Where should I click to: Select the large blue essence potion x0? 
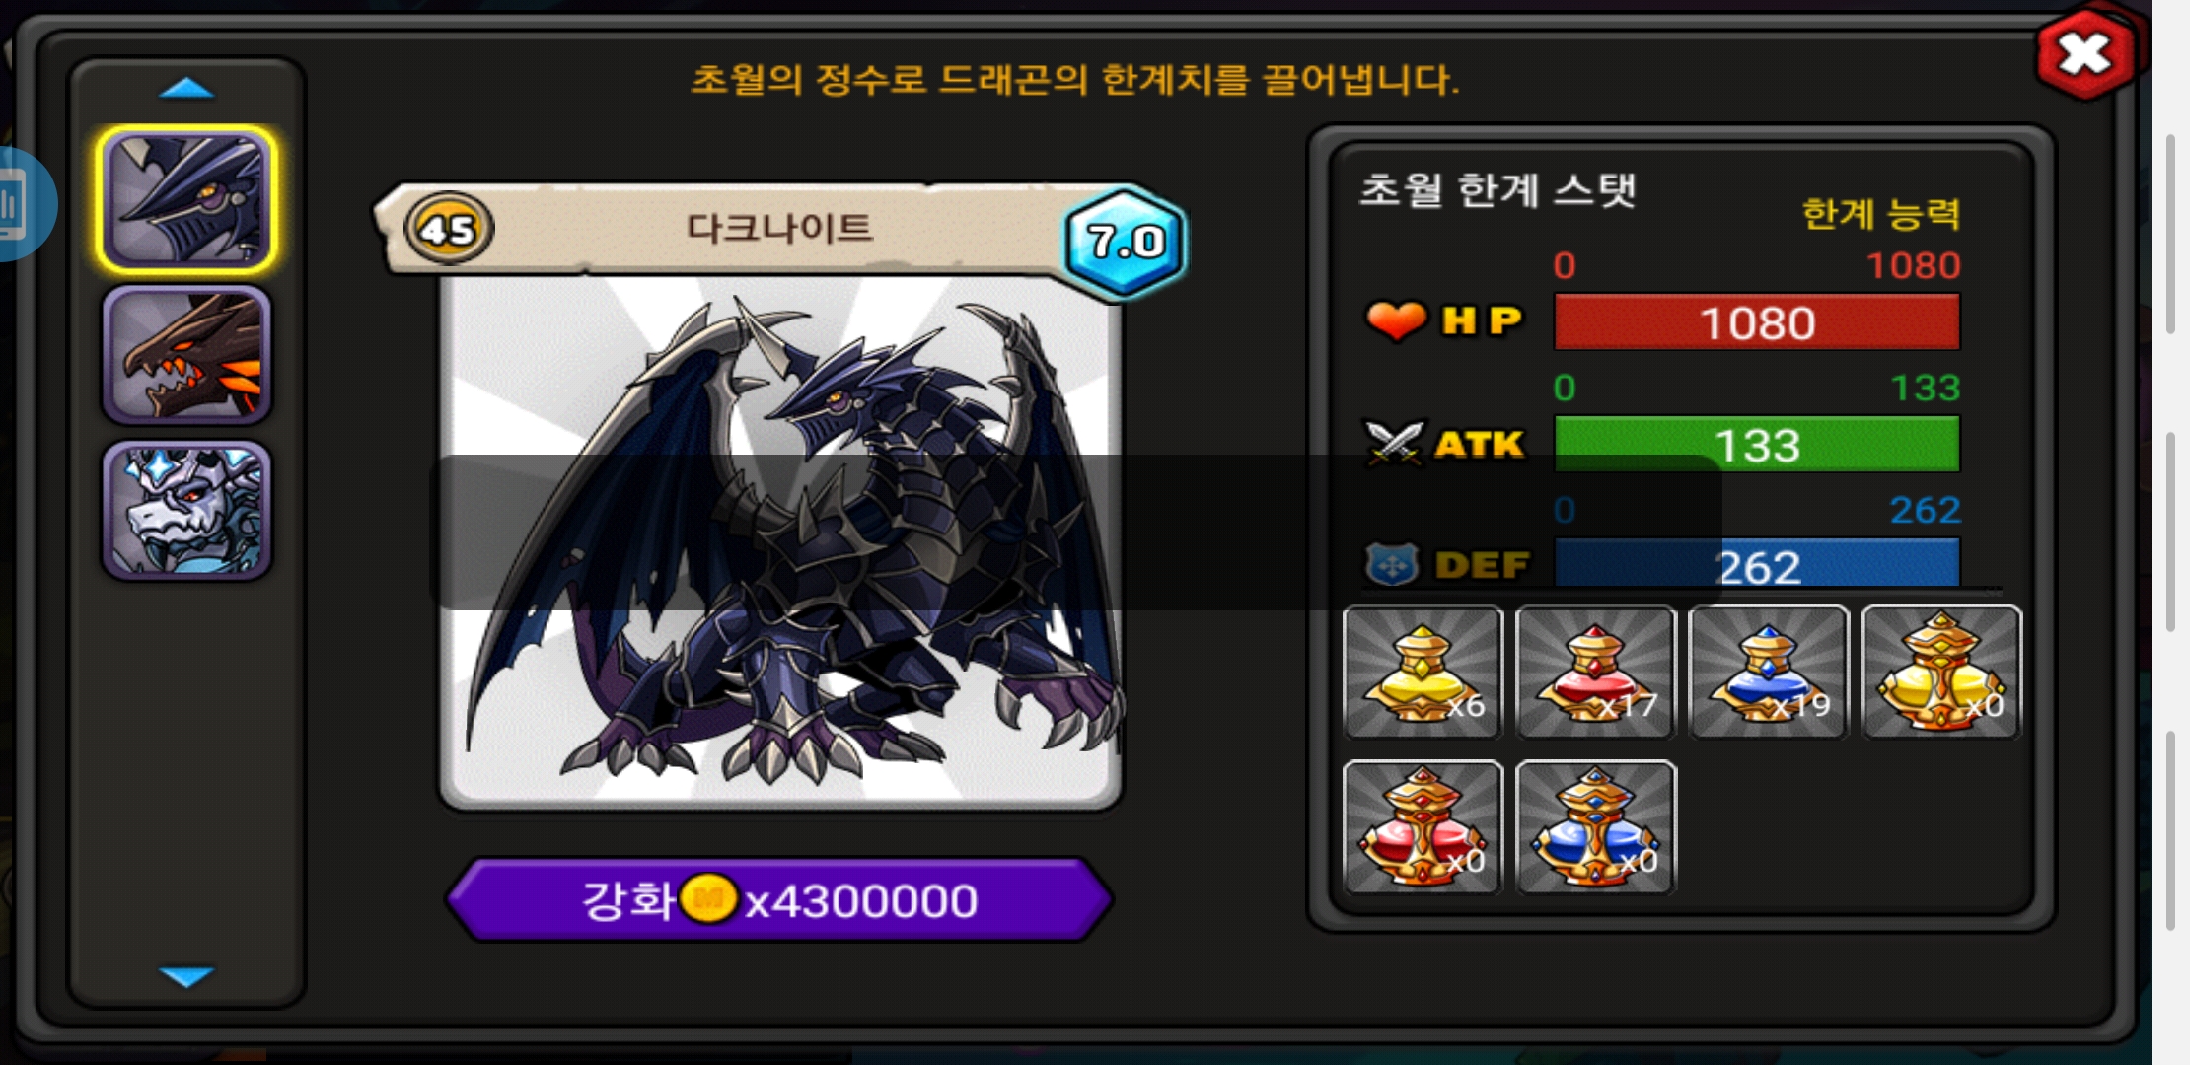click(1595, 827)
